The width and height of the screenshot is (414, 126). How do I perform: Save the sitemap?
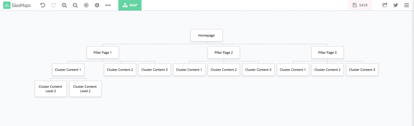(x=360, y=5)
